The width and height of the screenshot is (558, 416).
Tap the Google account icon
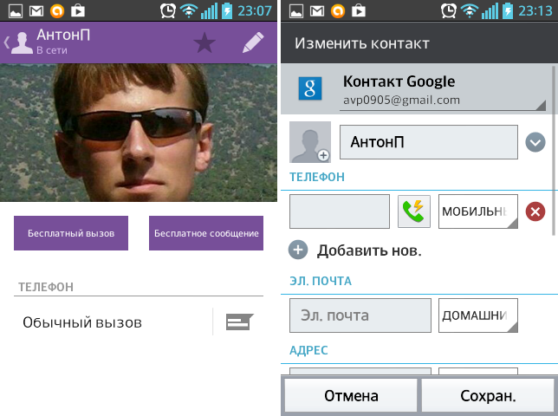[310, 89]
